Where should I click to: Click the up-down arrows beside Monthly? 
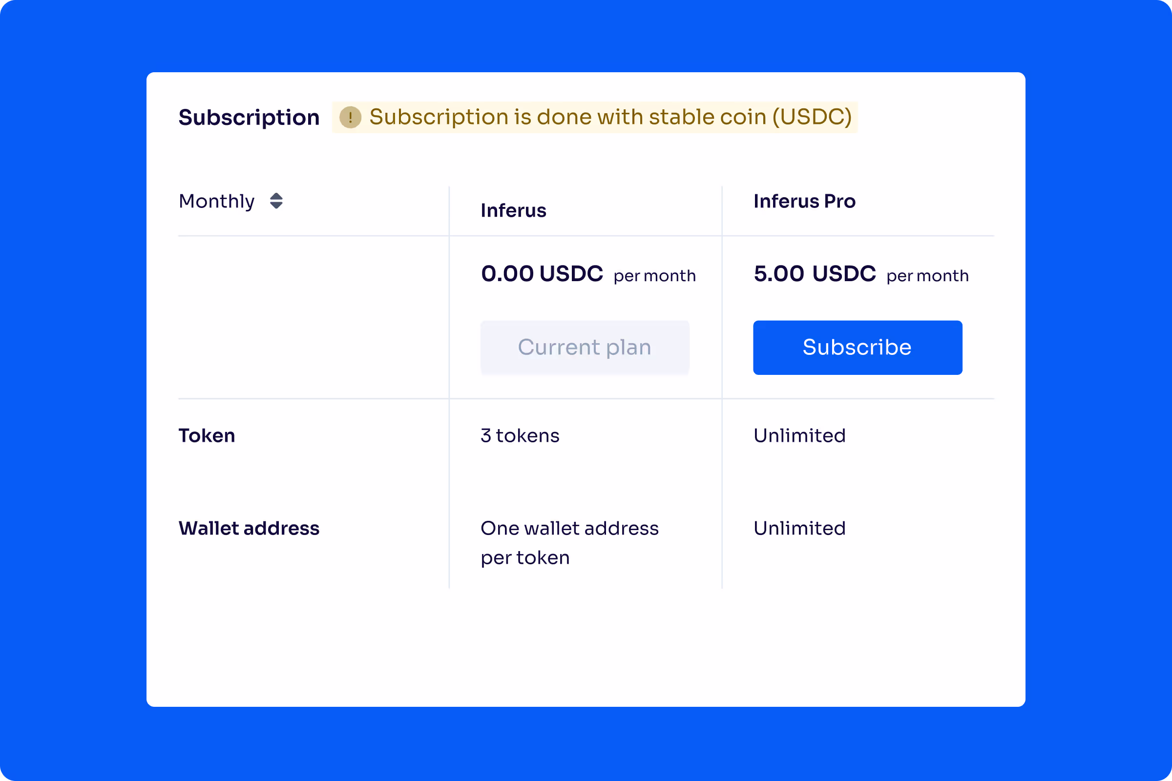276,201
